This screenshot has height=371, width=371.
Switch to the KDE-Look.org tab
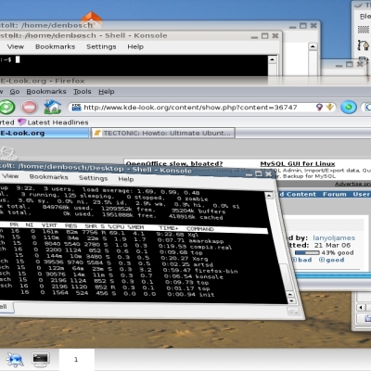(x=45, y=134)
